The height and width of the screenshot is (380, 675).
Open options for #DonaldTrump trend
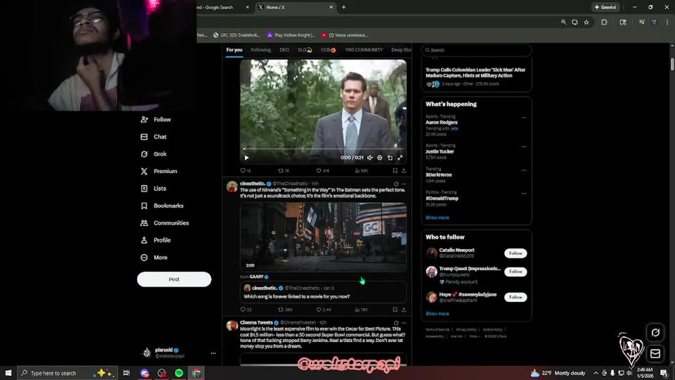pyautogui.click(x=524, y=194)
